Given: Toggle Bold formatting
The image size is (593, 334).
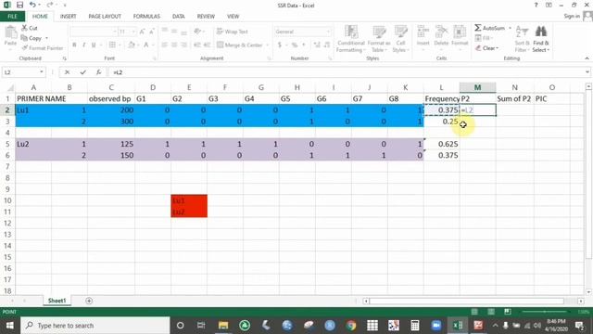Looking at the screenshot, I should (74, 45).
